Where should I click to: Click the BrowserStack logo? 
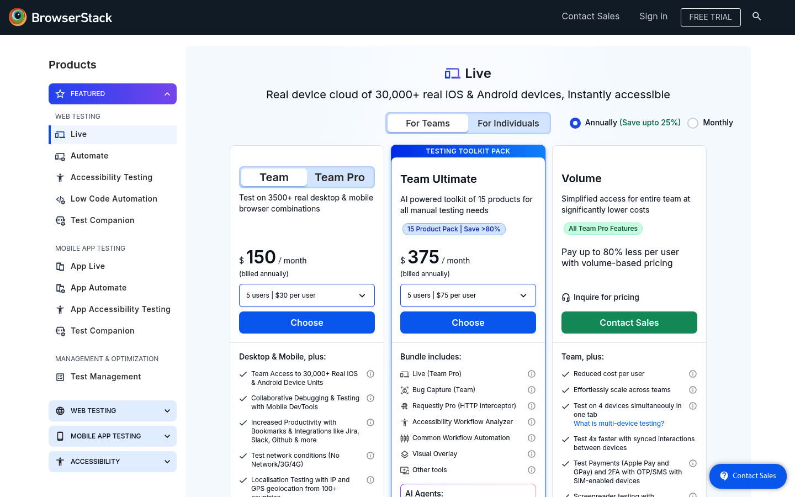click(x=61, y=17)
